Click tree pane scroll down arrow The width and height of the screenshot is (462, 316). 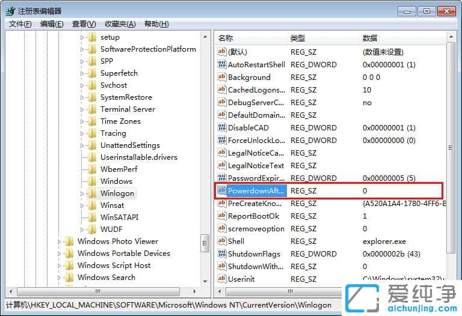[205, 282]
